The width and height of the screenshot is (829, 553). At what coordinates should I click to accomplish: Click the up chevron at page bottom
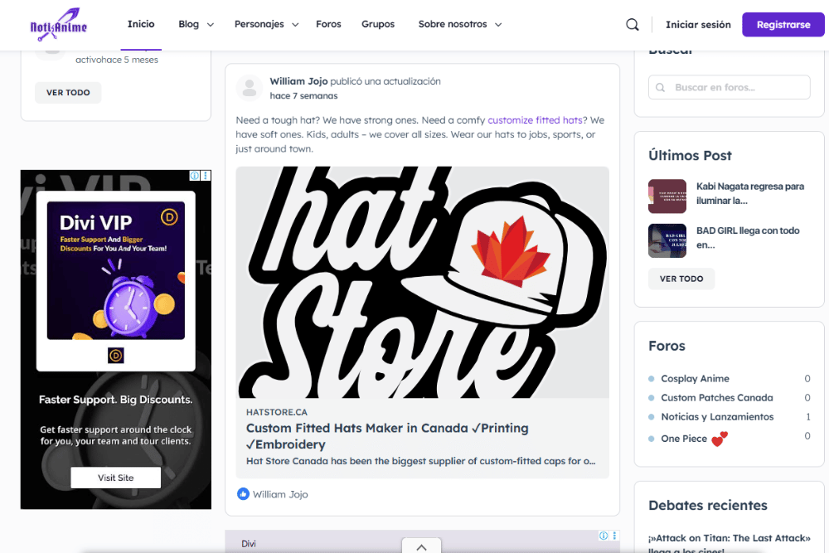point(421,546)
